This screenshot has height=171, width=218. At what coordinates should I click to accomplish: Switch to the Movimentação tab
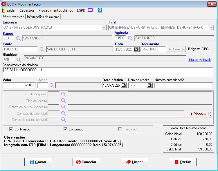click(13, 16)
